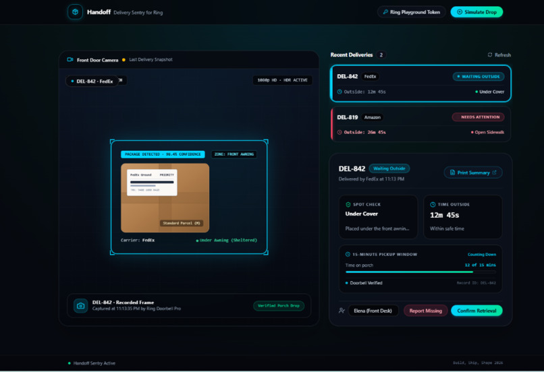Click the FedEx carrier tag on DEL-842 card
Viewport: 544px width, 372px height.
[x=370, y=77]
